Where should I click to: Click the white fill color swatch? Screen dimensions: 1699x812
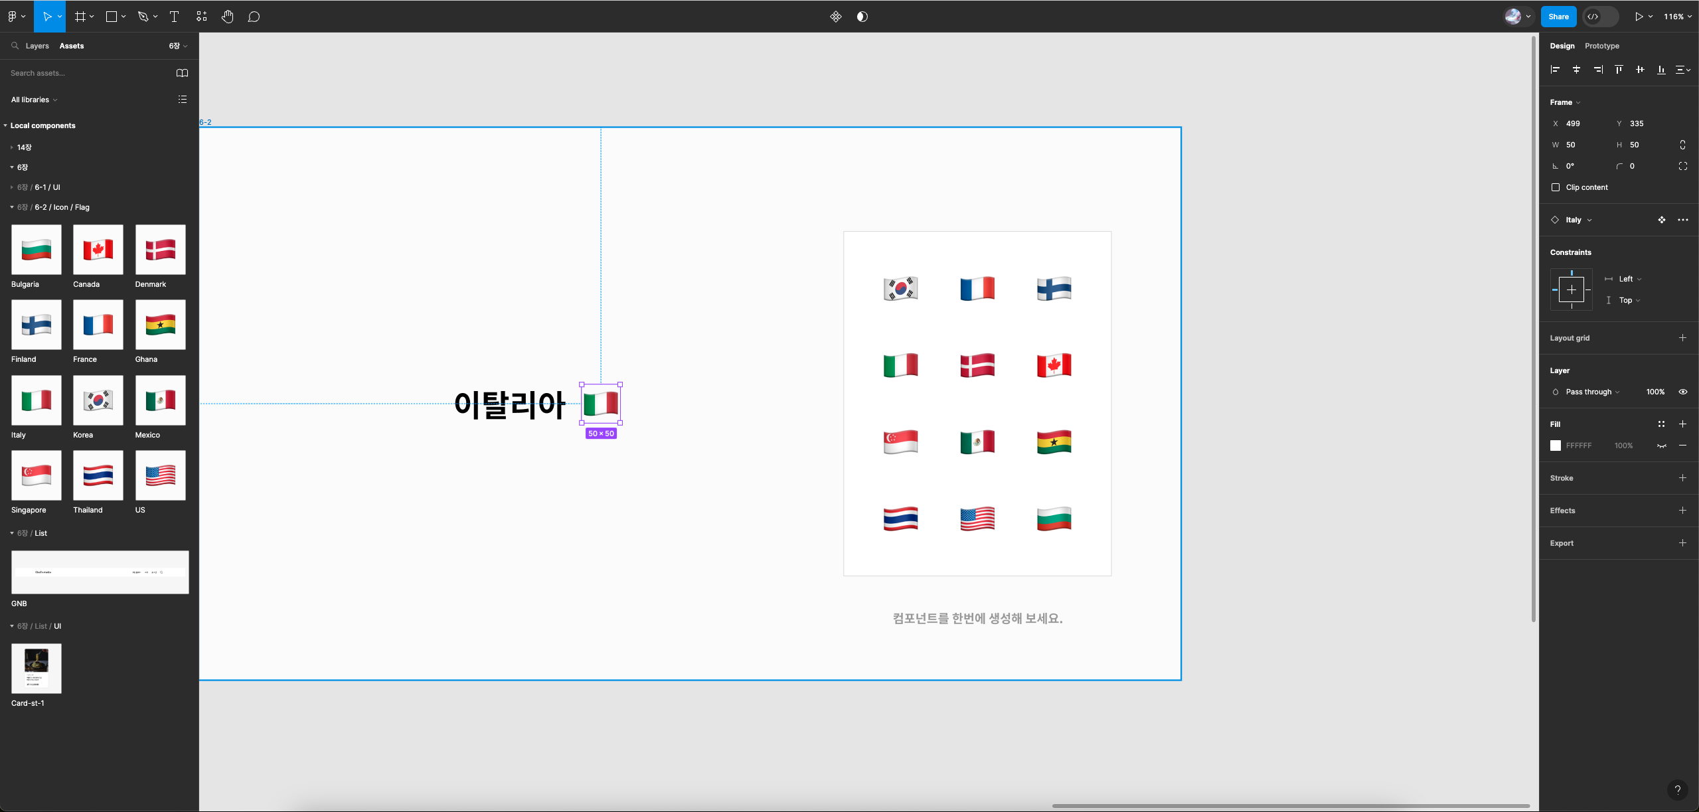click(x=1556, y=446)
